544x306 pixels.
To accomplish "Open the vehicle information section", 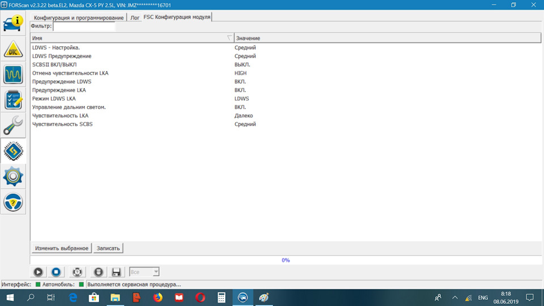I will (x=13, y=23).
